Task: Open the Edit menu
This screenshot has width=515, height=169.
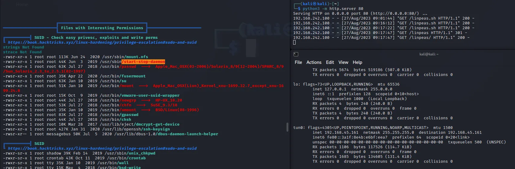Action: (x=330, y=62)
